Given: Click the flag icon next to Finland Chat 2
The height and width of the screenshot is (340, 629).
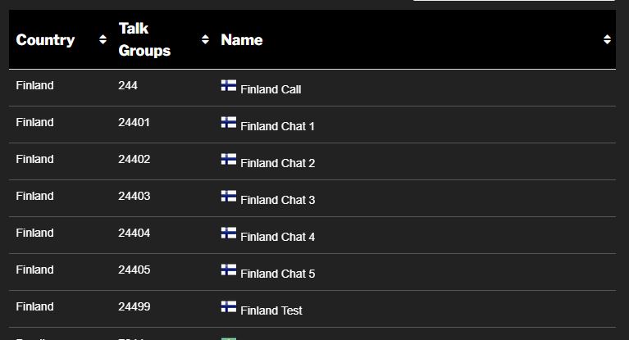Looking at the screenshot, I should point(229,159).
